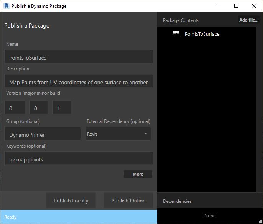263x224 pixels.
Task: Focus the Description text field
Action: (x=79, y=81)
